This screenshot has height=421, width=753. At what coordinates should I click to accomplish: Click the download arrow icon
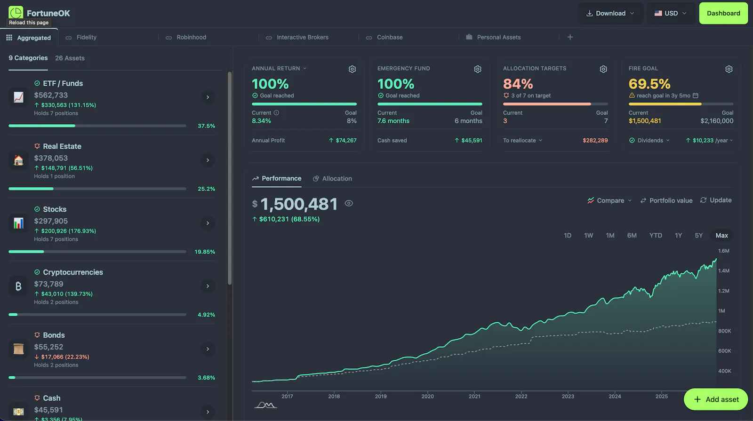(x=589, y=13)
